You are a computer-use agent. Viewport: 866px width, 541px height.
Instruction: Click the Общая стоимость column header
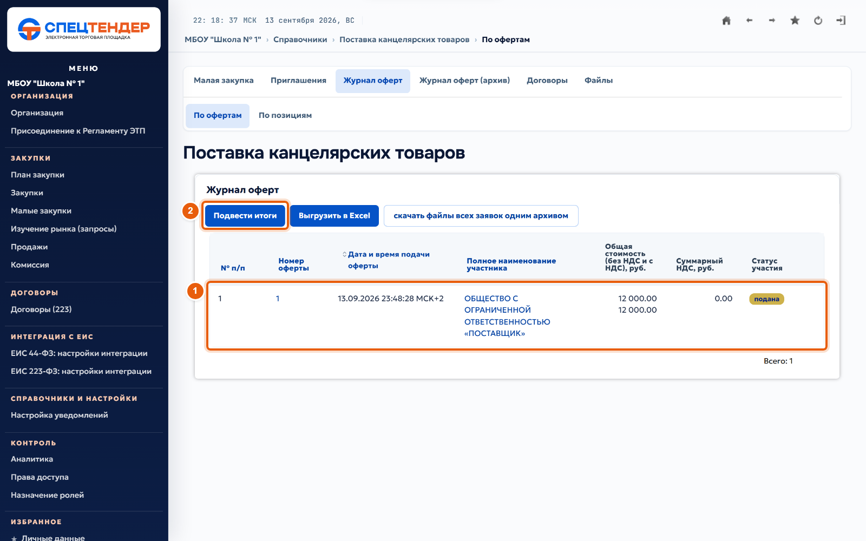(629, 258)
